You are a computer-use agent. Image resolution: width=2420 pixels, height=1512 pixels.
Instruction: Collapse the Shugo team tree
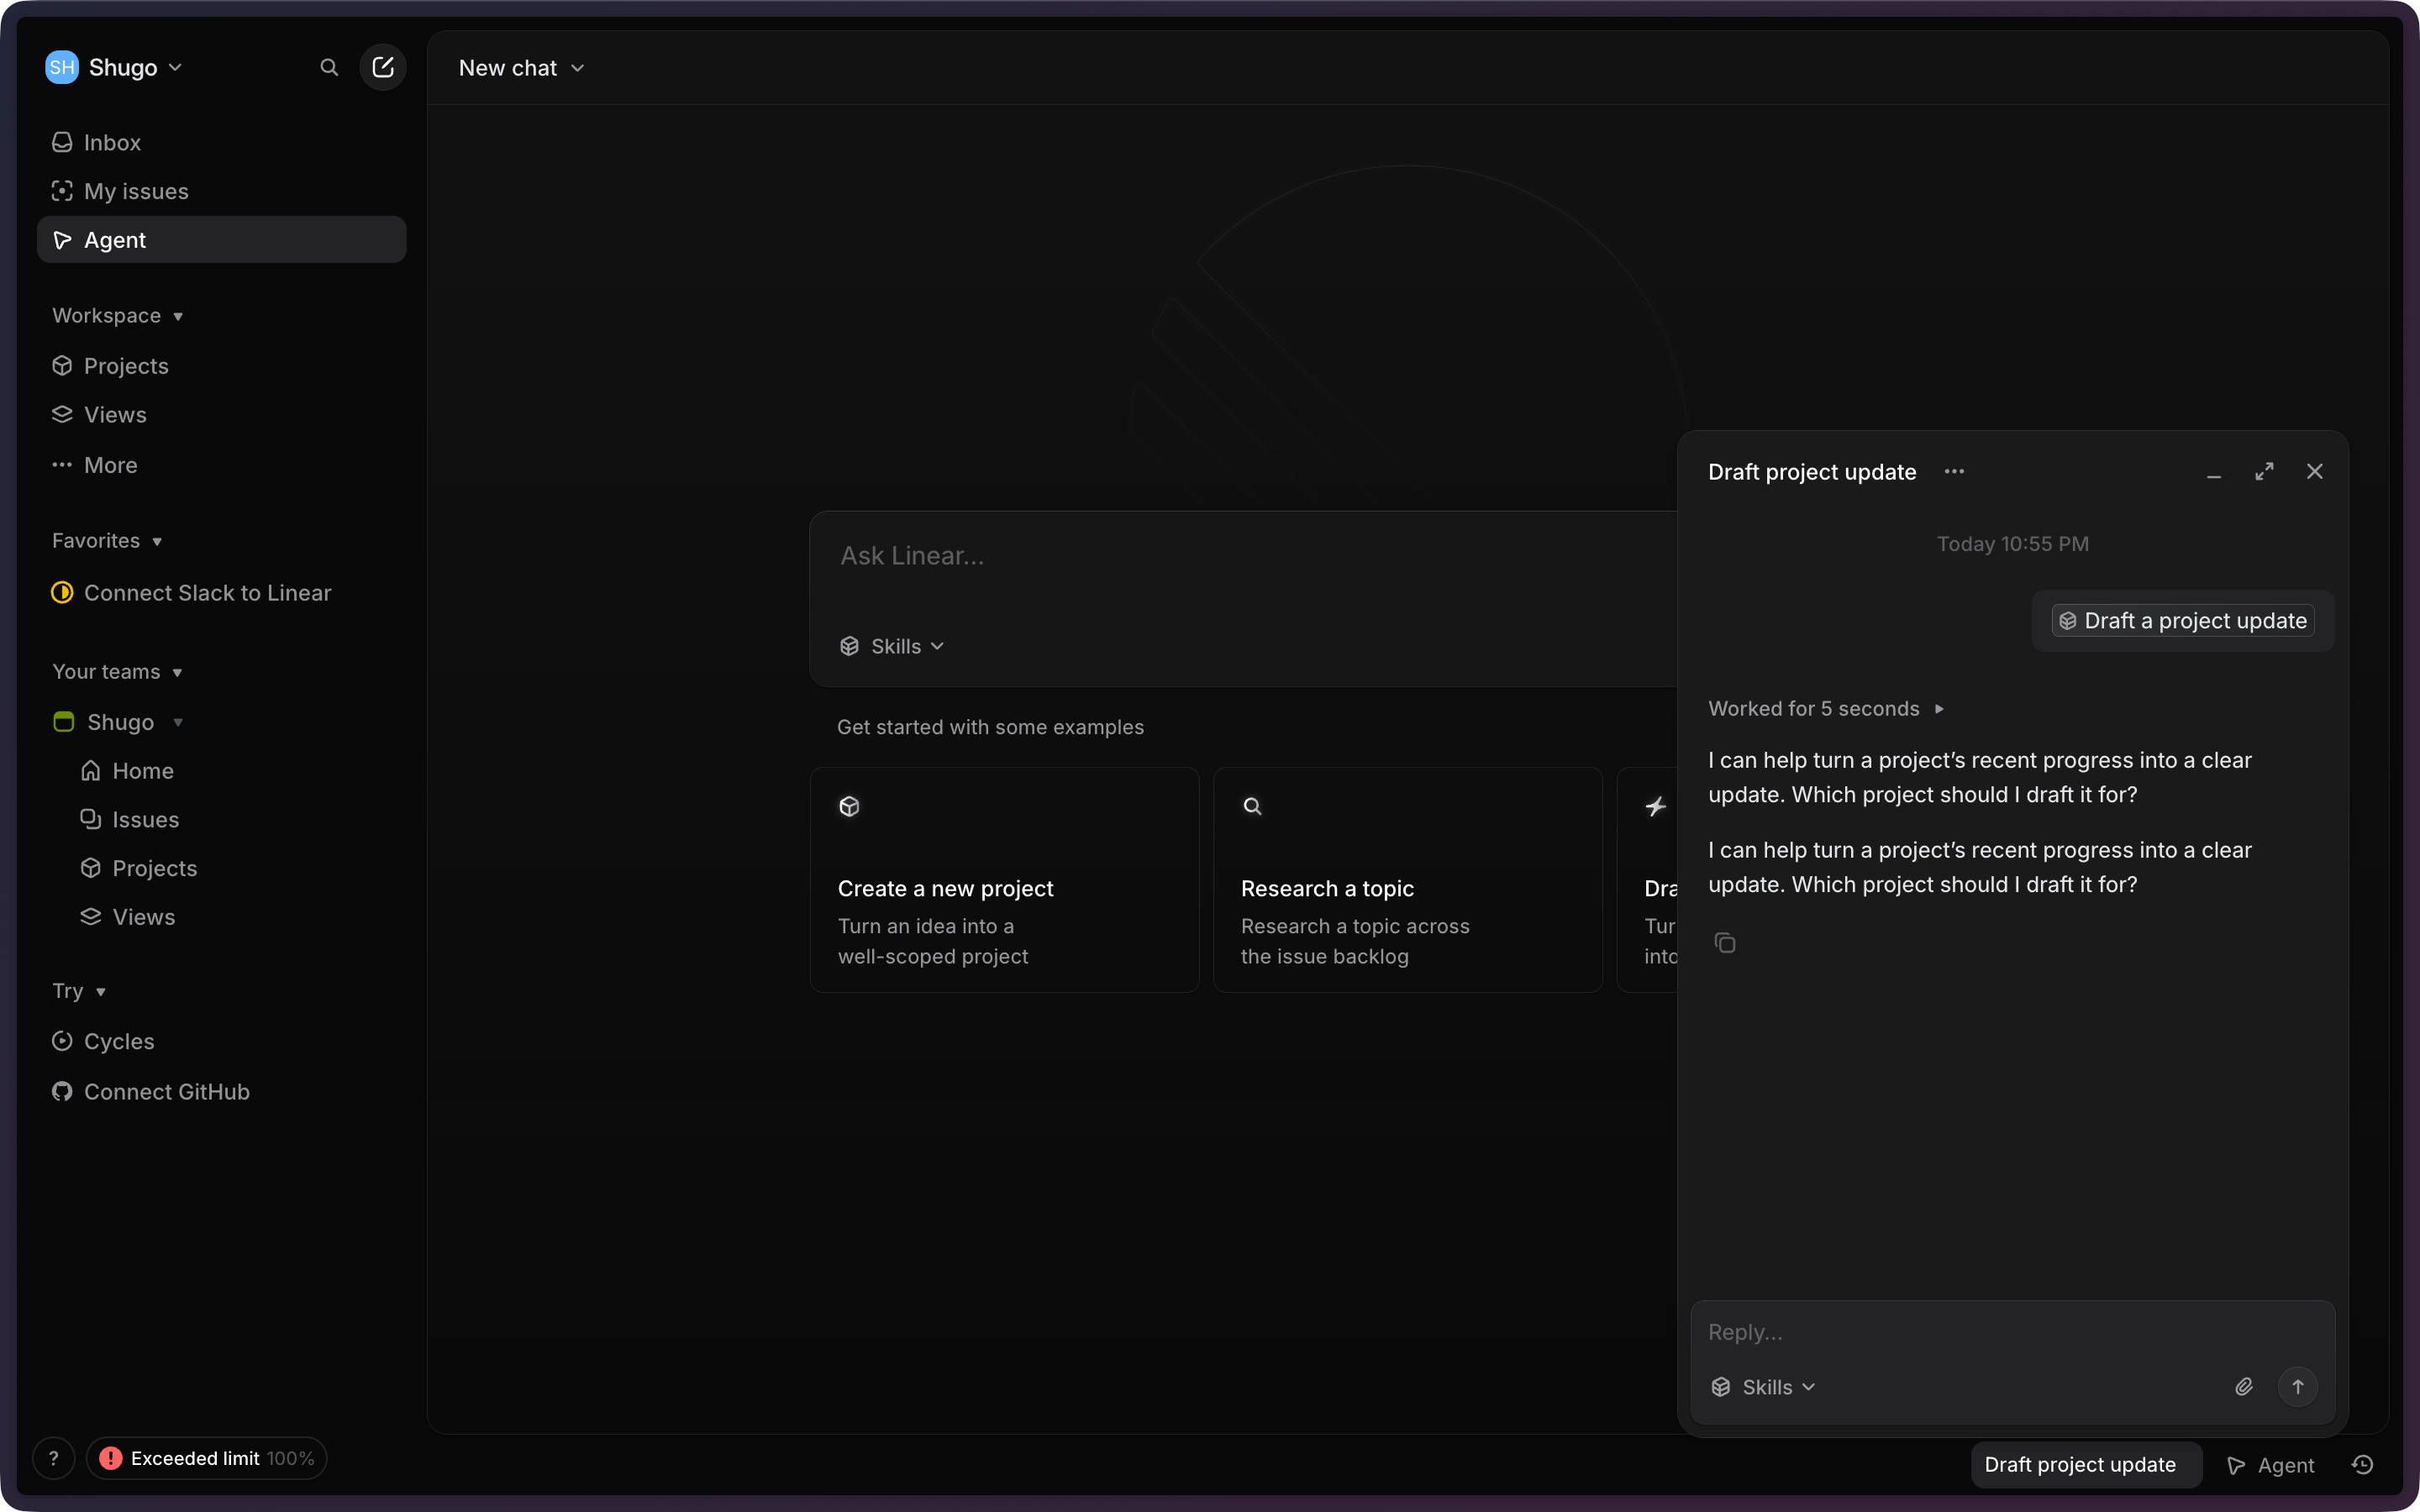(177, 723)
